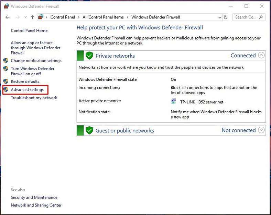Click the shield icon beside Restore defaults

point(6,81)
